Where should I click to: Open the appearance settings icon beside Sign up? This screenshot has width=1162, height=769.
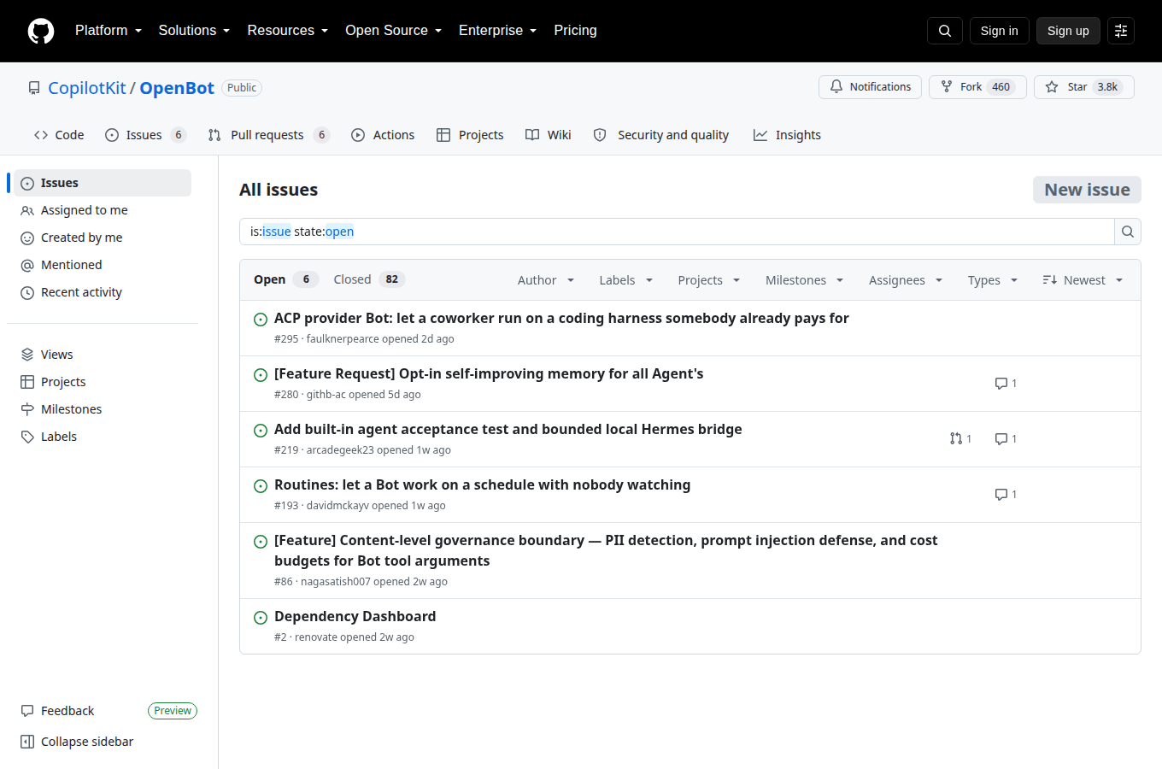(x=1121, y=31)
